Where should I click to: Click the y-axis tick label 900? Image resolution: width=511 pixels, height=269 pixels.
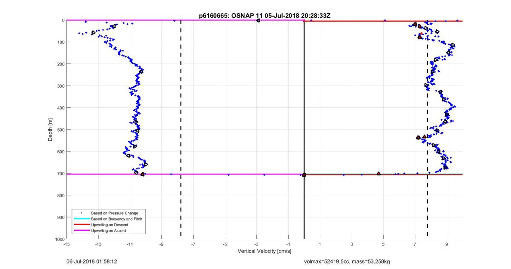pyautogui.click(x=60, y=217)
